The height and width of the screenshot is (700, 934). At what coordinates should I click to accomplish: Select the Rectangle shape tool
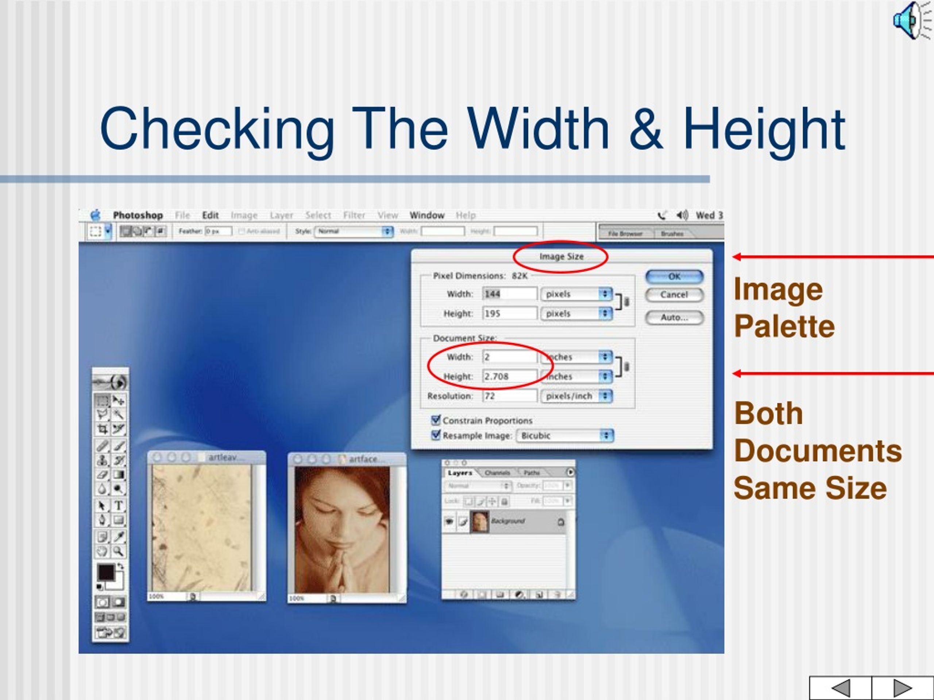tap(118, 520)
